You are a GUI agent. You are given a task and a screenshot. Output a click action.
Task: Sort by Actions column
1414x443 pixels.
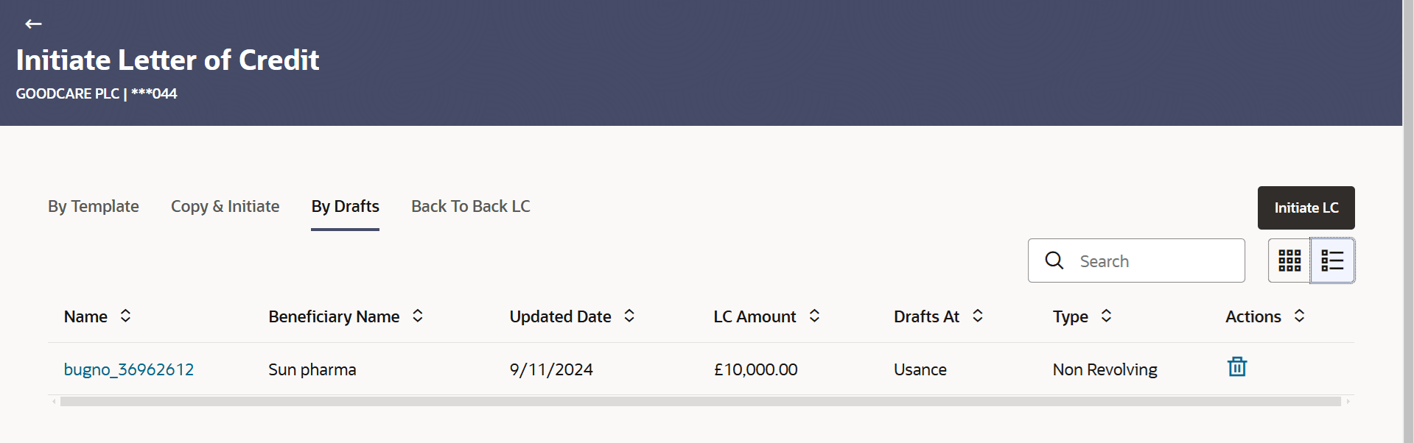[x=1299, y=316]
